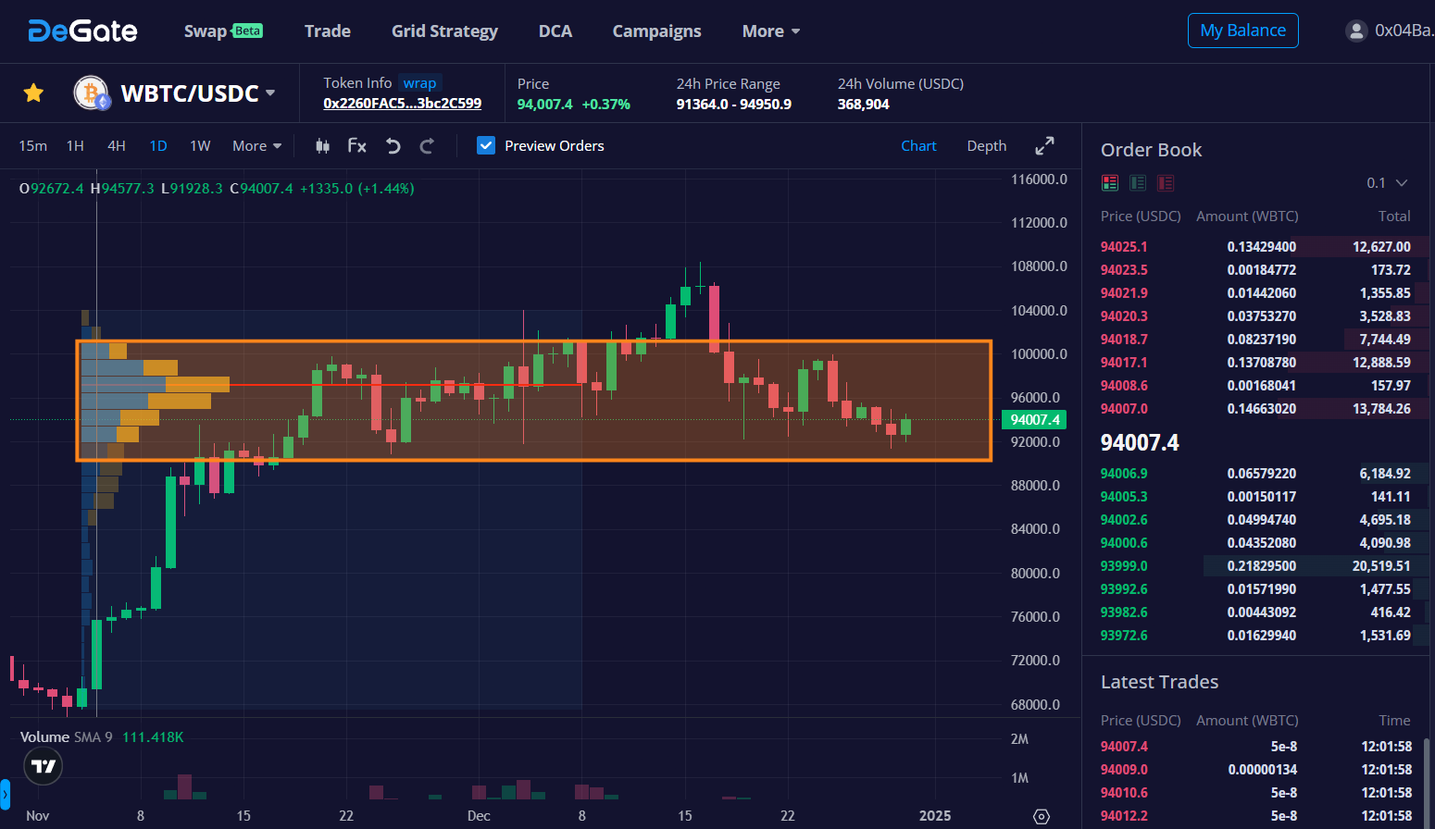This screenshot has width=1435, height=829.
Task: Click the My Balance button
Action: 1242,31
